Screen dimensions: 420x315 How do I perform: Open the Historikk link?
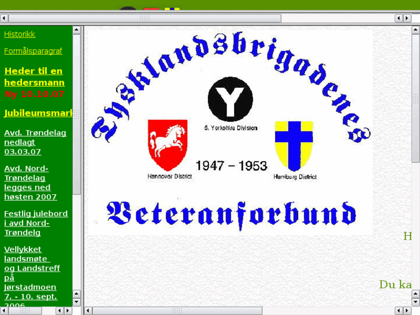[20, 34]
